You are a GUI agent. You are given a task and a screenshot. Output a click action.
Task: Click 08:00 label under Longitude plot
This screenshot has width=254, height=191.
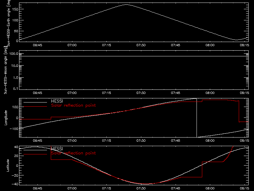(x=210, y=140)
